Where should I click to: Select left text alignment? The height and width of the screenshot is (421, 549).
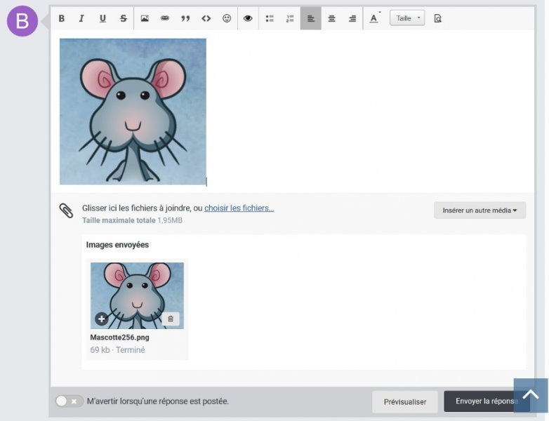point(311,18)
